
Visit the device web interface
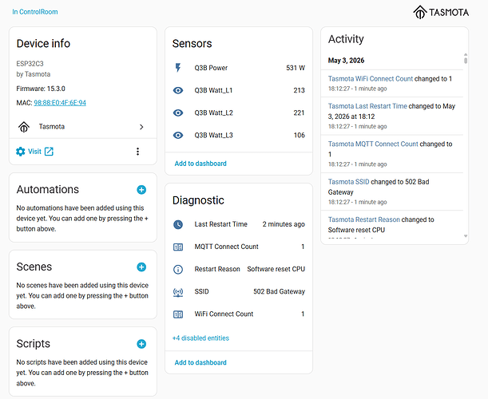coord(34,152)
